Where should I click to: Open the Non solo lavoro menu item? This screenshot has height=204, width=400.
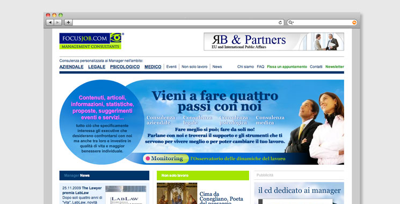pyautogui.click(x=194, y=67)
